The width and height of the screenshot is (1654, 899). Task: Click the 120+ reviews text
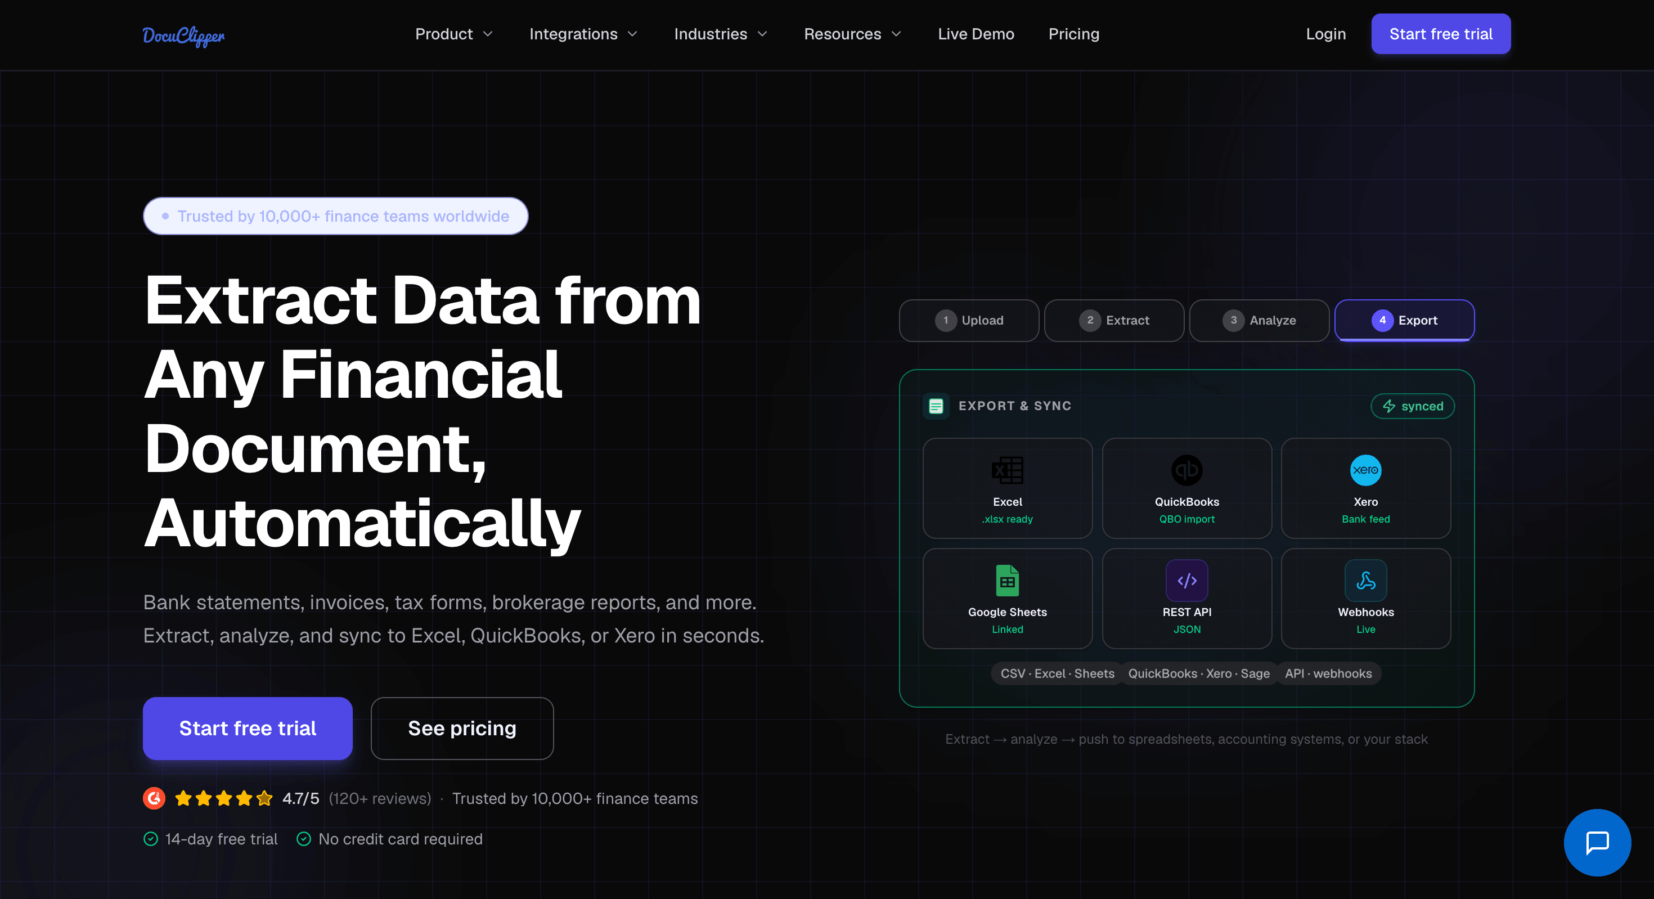click(x=380, y=798)
